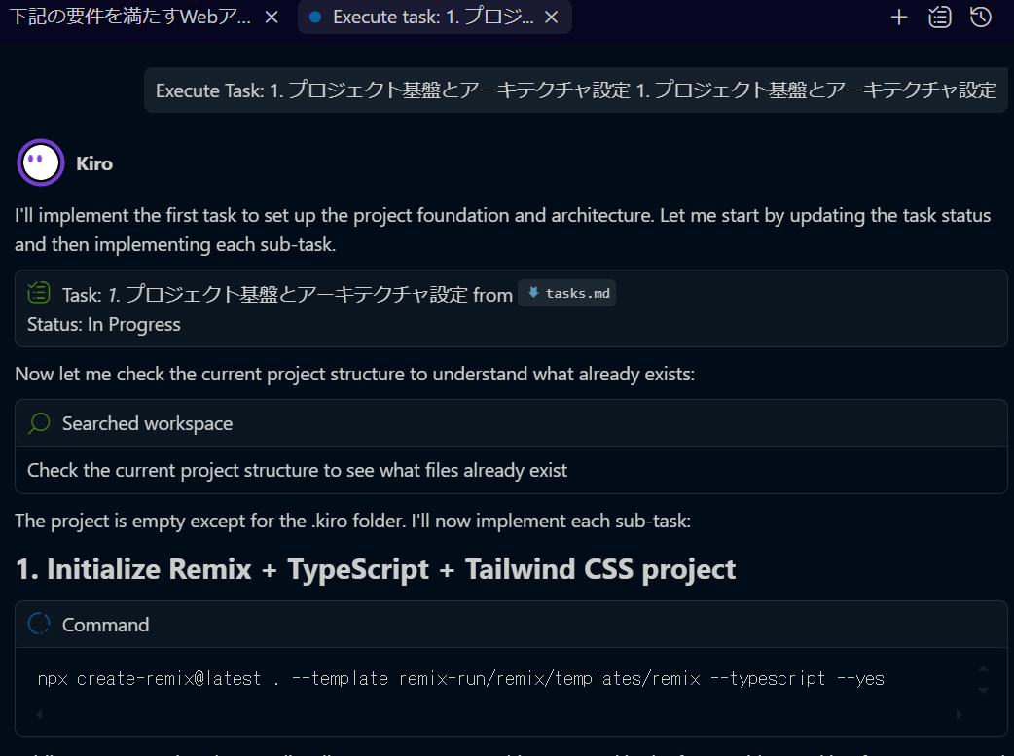Click the Command block header
This screenshot has width=1014, height=756.
[x=511, y=625]
